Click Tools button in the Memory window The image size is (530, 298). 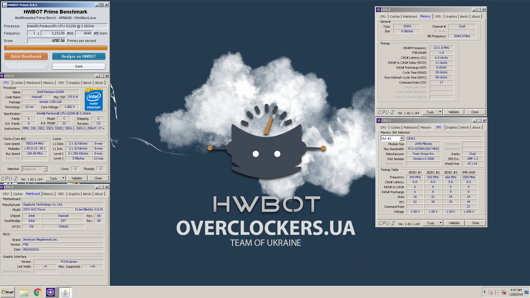(430, 112)
